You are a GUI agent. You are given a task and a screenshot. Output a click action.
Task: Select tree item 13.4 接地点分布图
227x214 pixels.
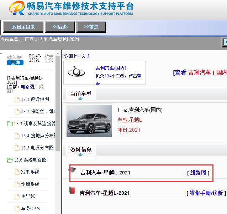[38, 136]
